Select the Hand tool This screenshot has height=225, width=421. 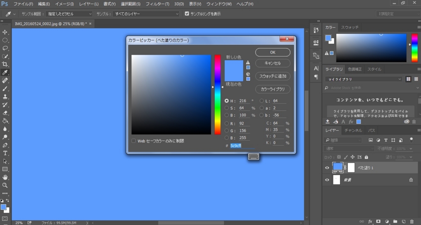[x=5, y=177]
